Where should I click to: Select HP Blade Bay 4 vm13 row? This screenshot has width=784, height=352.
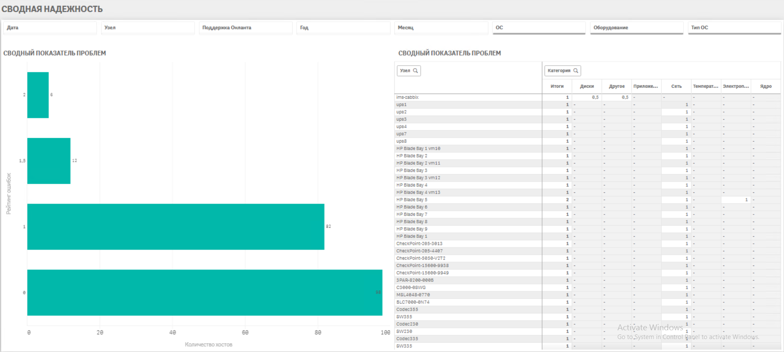coord(468,192)
